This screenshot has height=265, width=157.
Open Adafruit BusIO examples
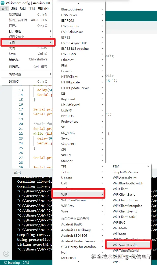[79, 224]
